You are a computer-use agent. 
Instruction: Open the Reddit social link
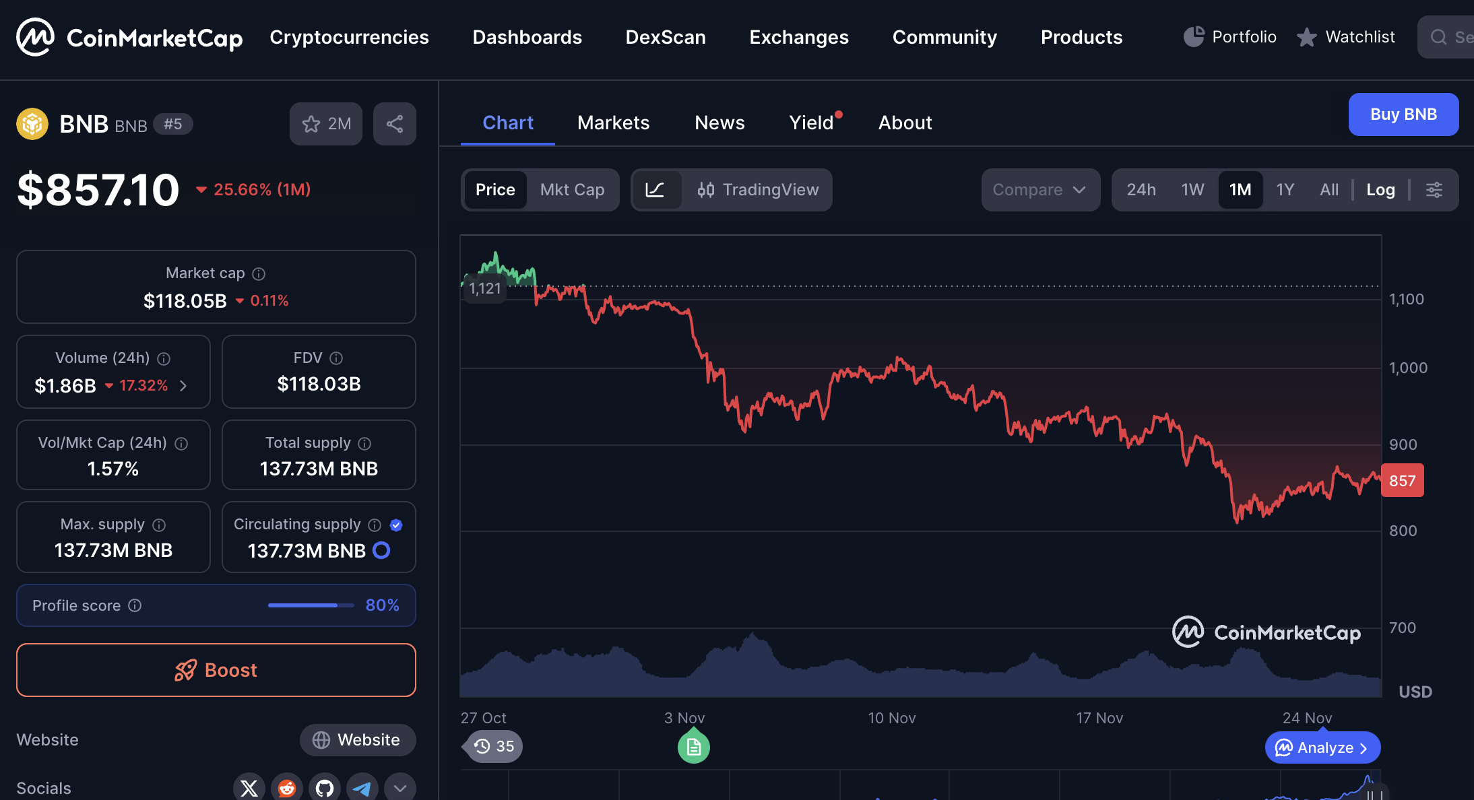pyautogui.click(x=287, y=787)
